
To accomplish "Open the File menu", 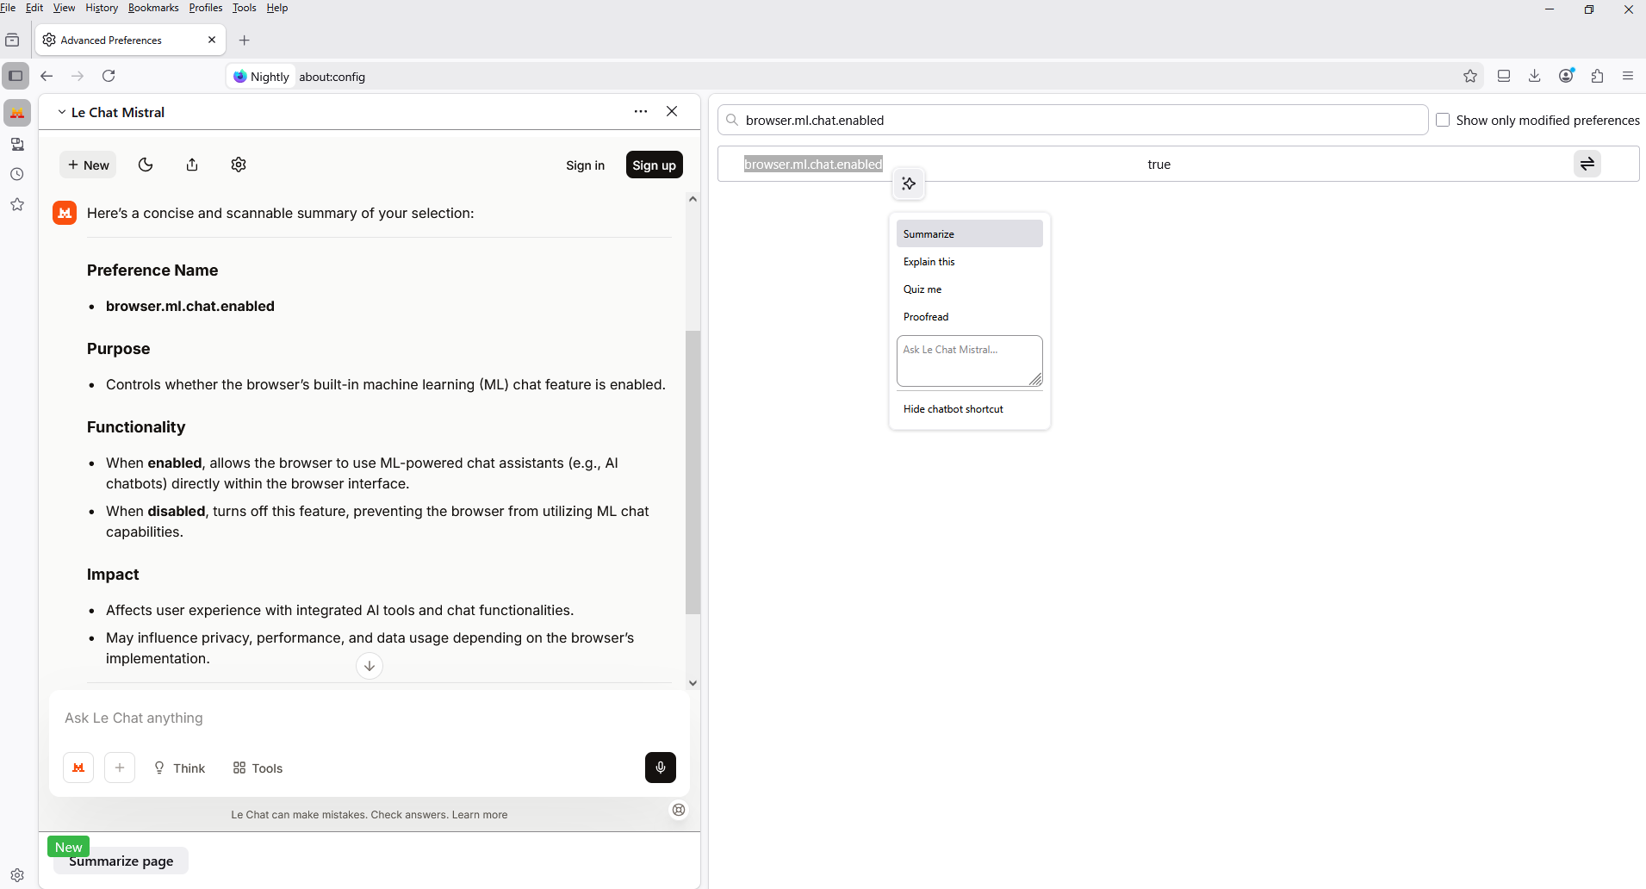I will (9, 8).
